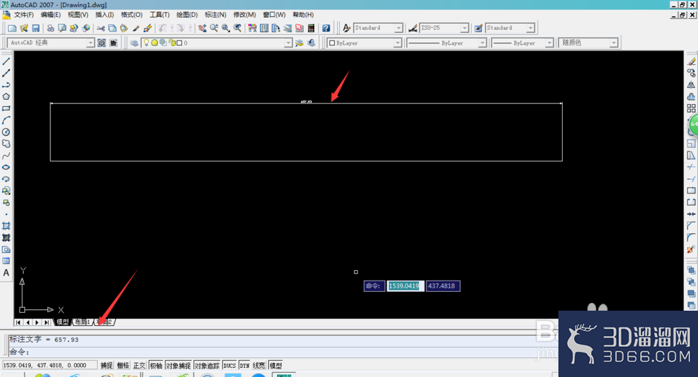Click the 线宽 lineweight status button
Image resolution: width=698 pixels, height=377 pixels.
pos(259,365)
